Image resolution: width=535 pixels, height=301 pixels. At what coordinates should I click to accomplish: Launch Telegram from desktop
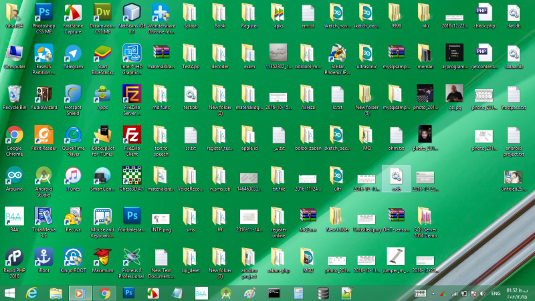pyautogui.click(x=73, y=57)
